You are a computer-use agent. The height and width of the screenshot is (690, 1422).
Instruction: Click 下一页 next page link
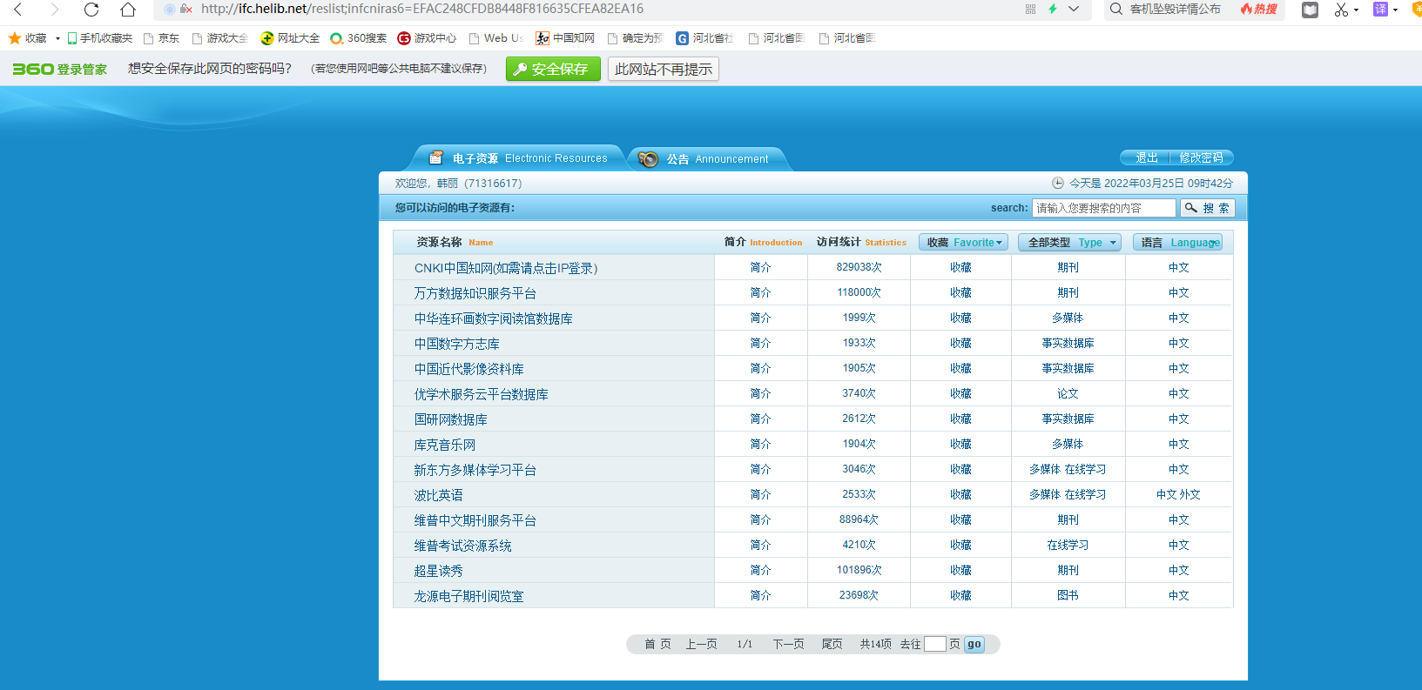pos(788,644)
